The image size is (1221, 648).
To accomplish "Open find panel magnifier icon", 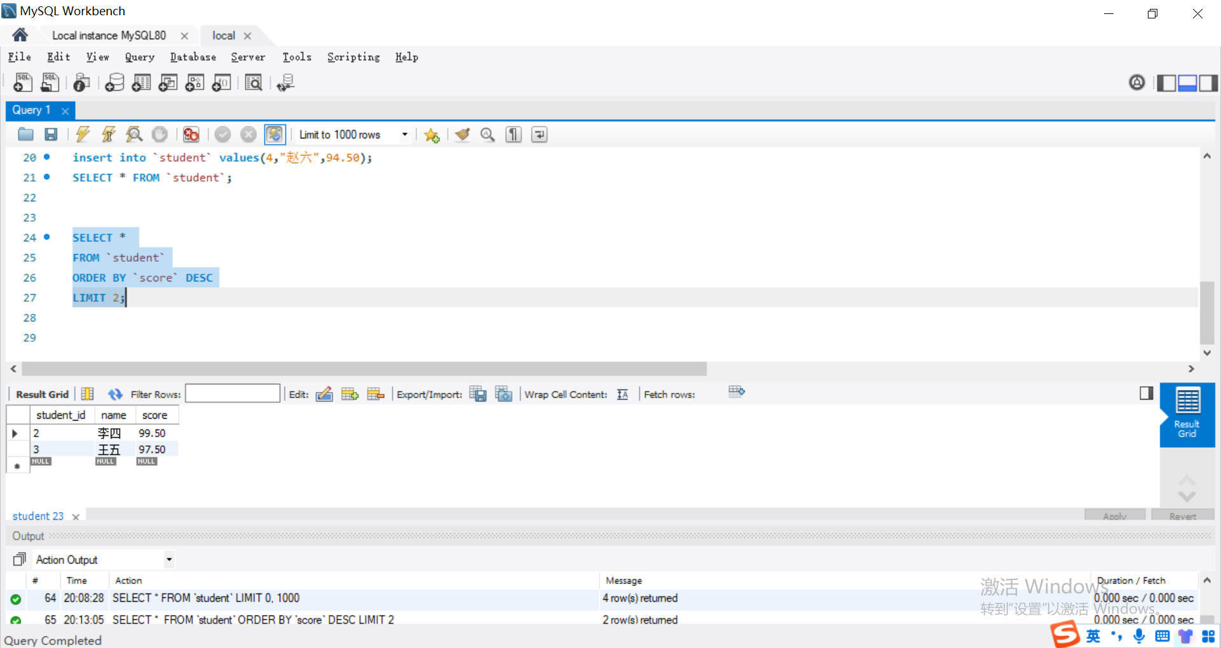I will point(488,134).
